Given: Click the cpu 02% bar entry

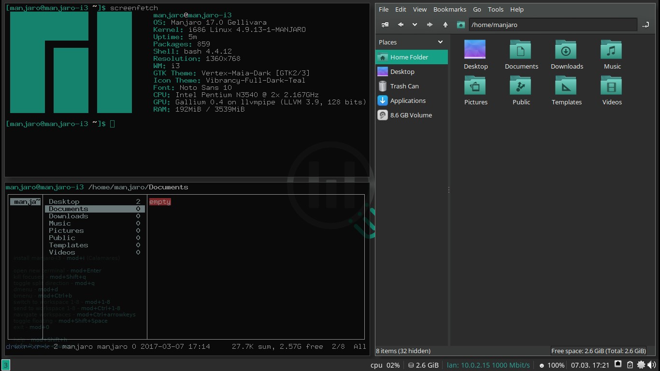Looking at the screenshot, I should tap(385, 365).
